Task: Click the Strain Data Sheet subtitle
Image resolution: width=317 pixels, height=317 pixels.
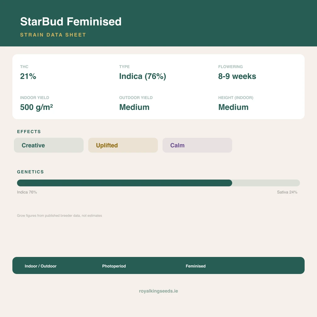Action: [53, 35]
